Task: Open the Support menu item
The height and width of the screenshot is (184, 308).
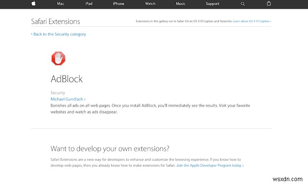Action: pos(213,4)
